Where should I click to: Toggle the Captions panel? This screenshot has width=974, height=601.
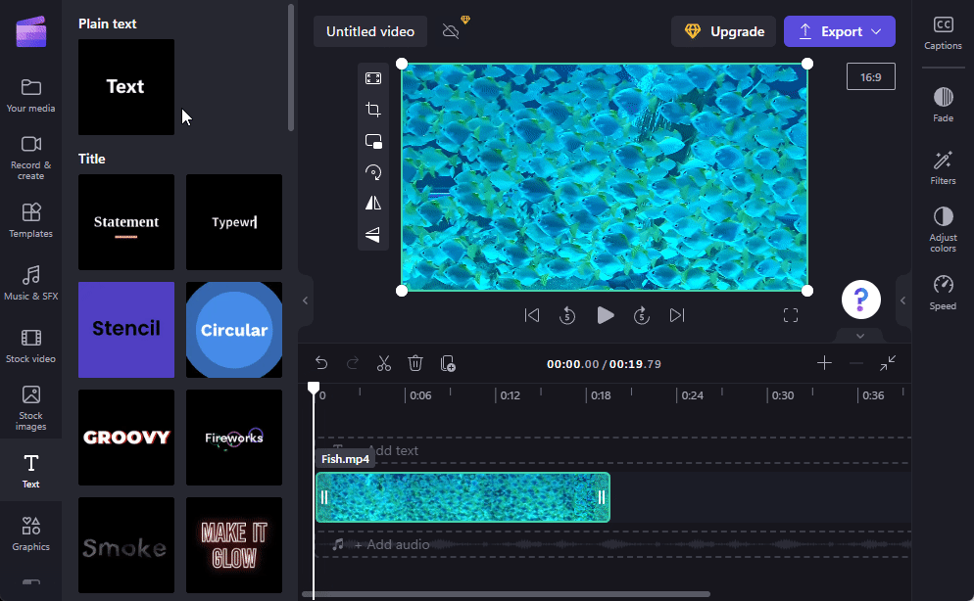click(943, 31)
